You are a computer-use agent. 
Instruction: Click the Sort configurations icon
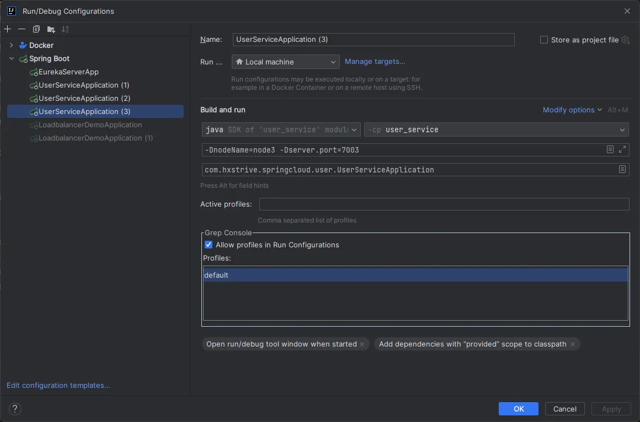tap(65, 29)
